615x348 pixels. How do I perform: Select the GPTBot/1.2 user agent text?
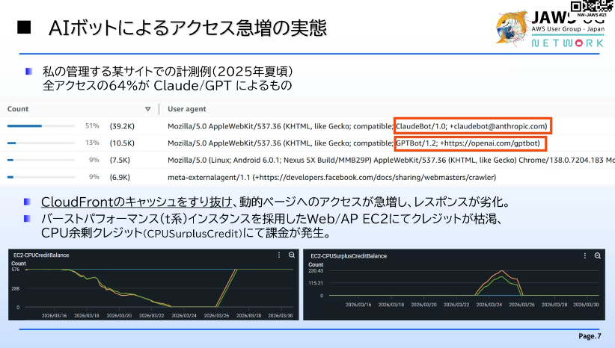[x=468, y=143]
